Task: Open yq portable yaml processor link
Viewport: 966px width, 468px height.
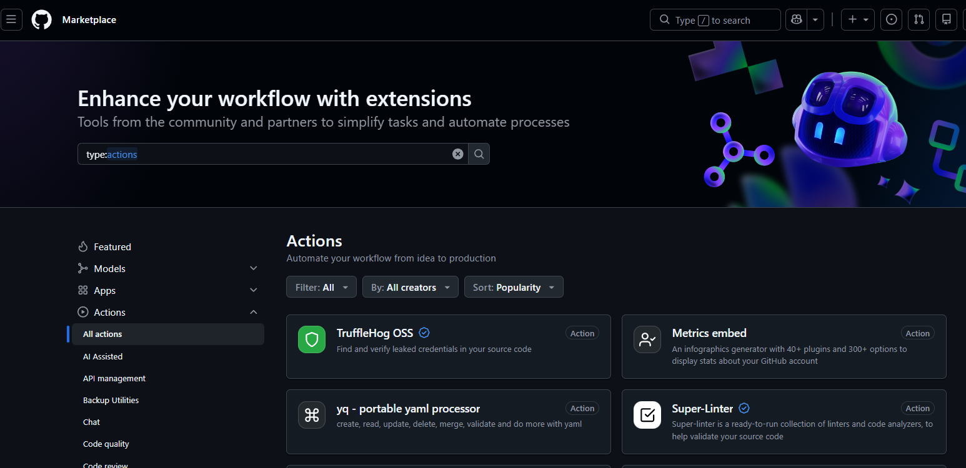Action: [x=408, y=409]
